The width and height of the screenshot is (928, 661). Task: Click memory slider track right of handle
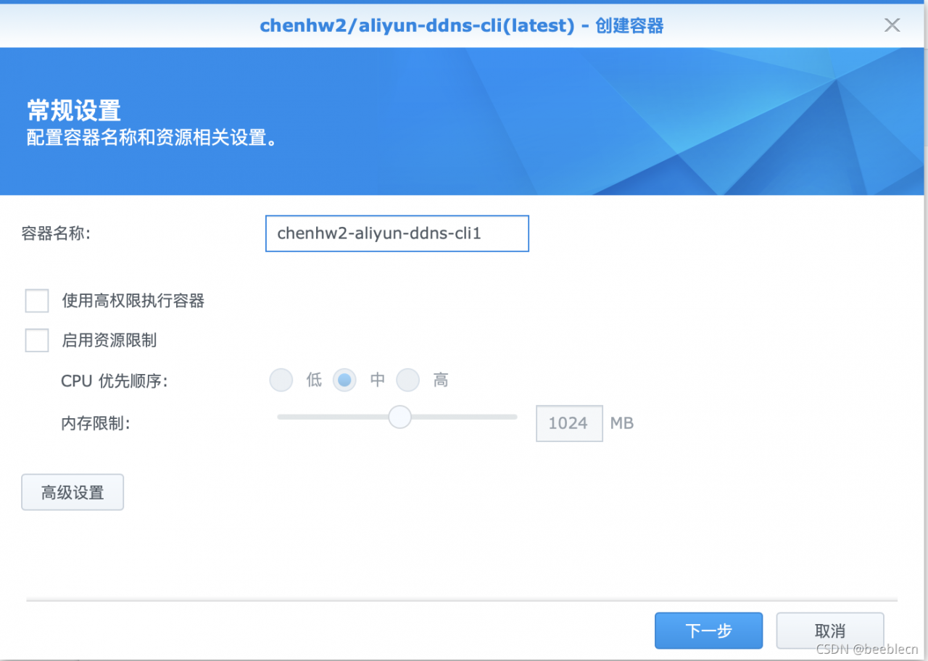[x=465, y=417]
